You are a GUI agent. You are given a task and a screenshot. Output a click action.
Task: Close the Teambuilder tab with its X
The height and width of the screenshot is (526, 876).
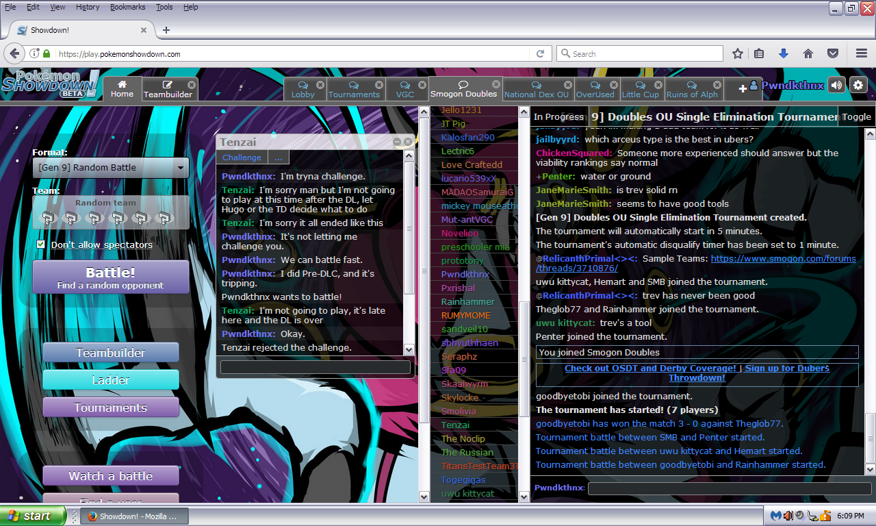click(192, 85)
